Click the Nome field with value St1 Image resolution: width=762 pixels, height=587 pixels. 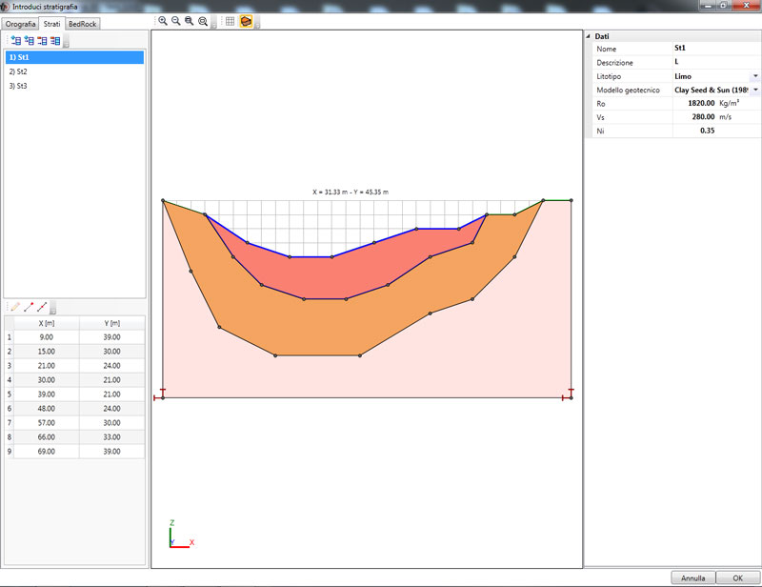pos(716,49)
